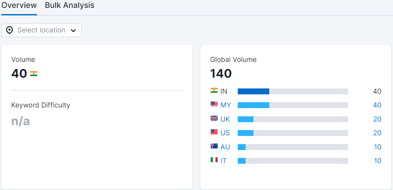Click the IT volume value 10
This screenshot has width=393, height=190.
(x=377, y=161)
